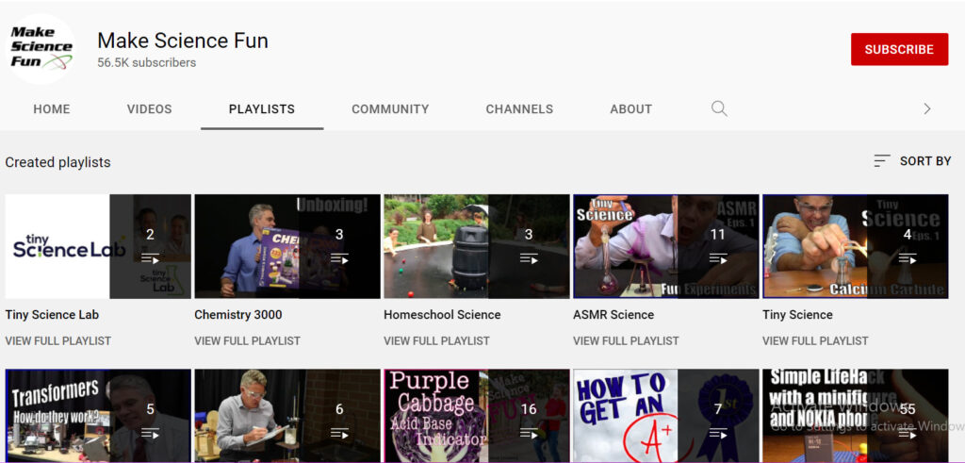The width and height of the screenshot is (965, 463).
Task: Switch to the Videos tab
Action: [149, 109]
